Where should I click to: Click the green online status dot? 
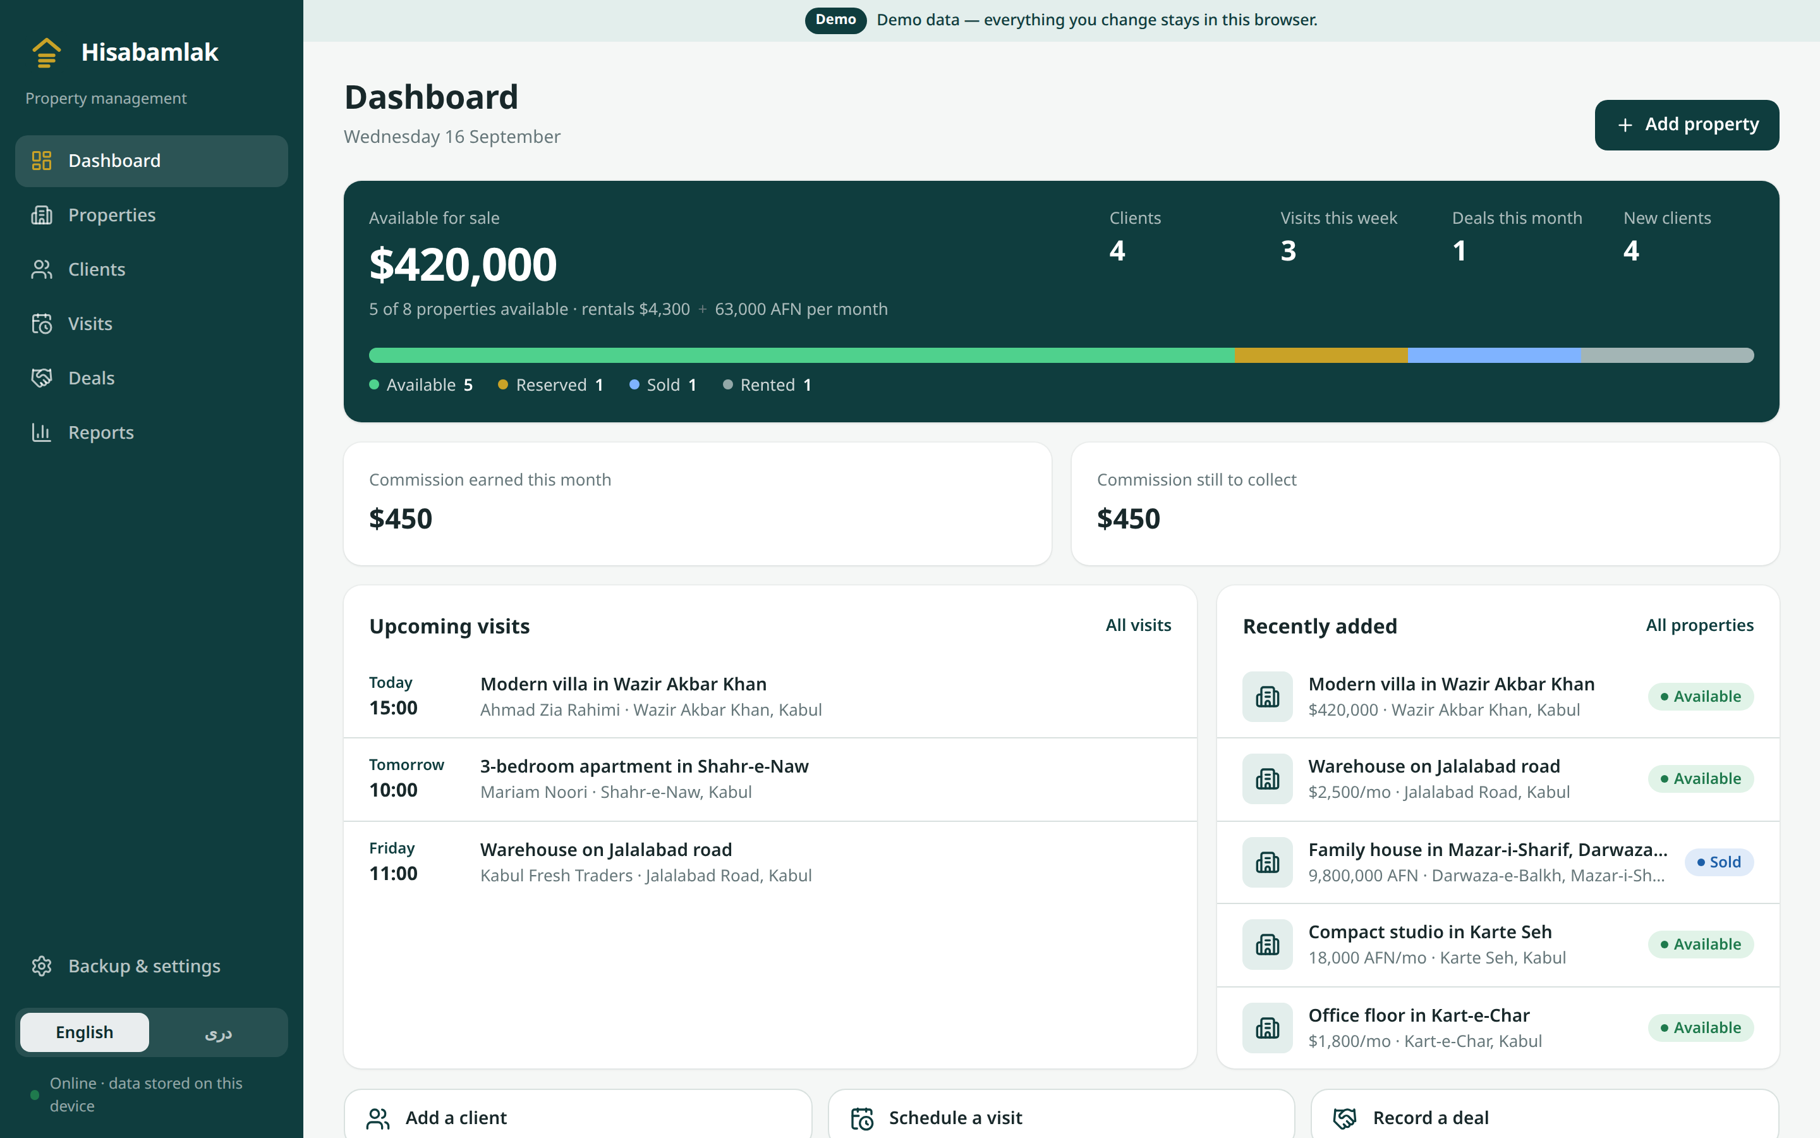click(35, 1094)
